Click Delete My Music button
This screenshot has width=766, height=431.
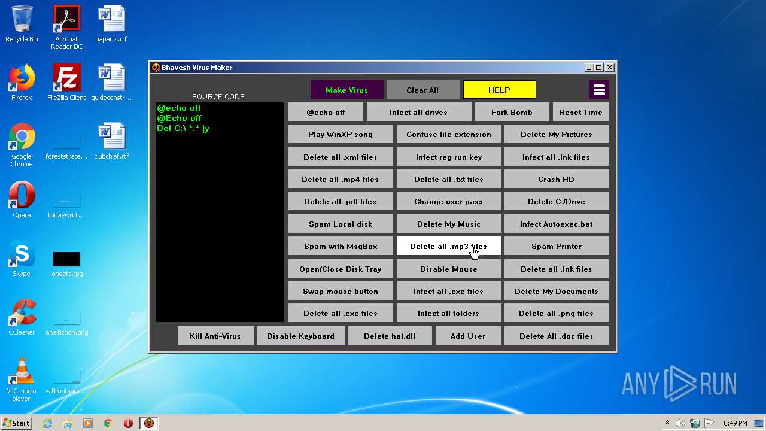(x=449, y=224)
